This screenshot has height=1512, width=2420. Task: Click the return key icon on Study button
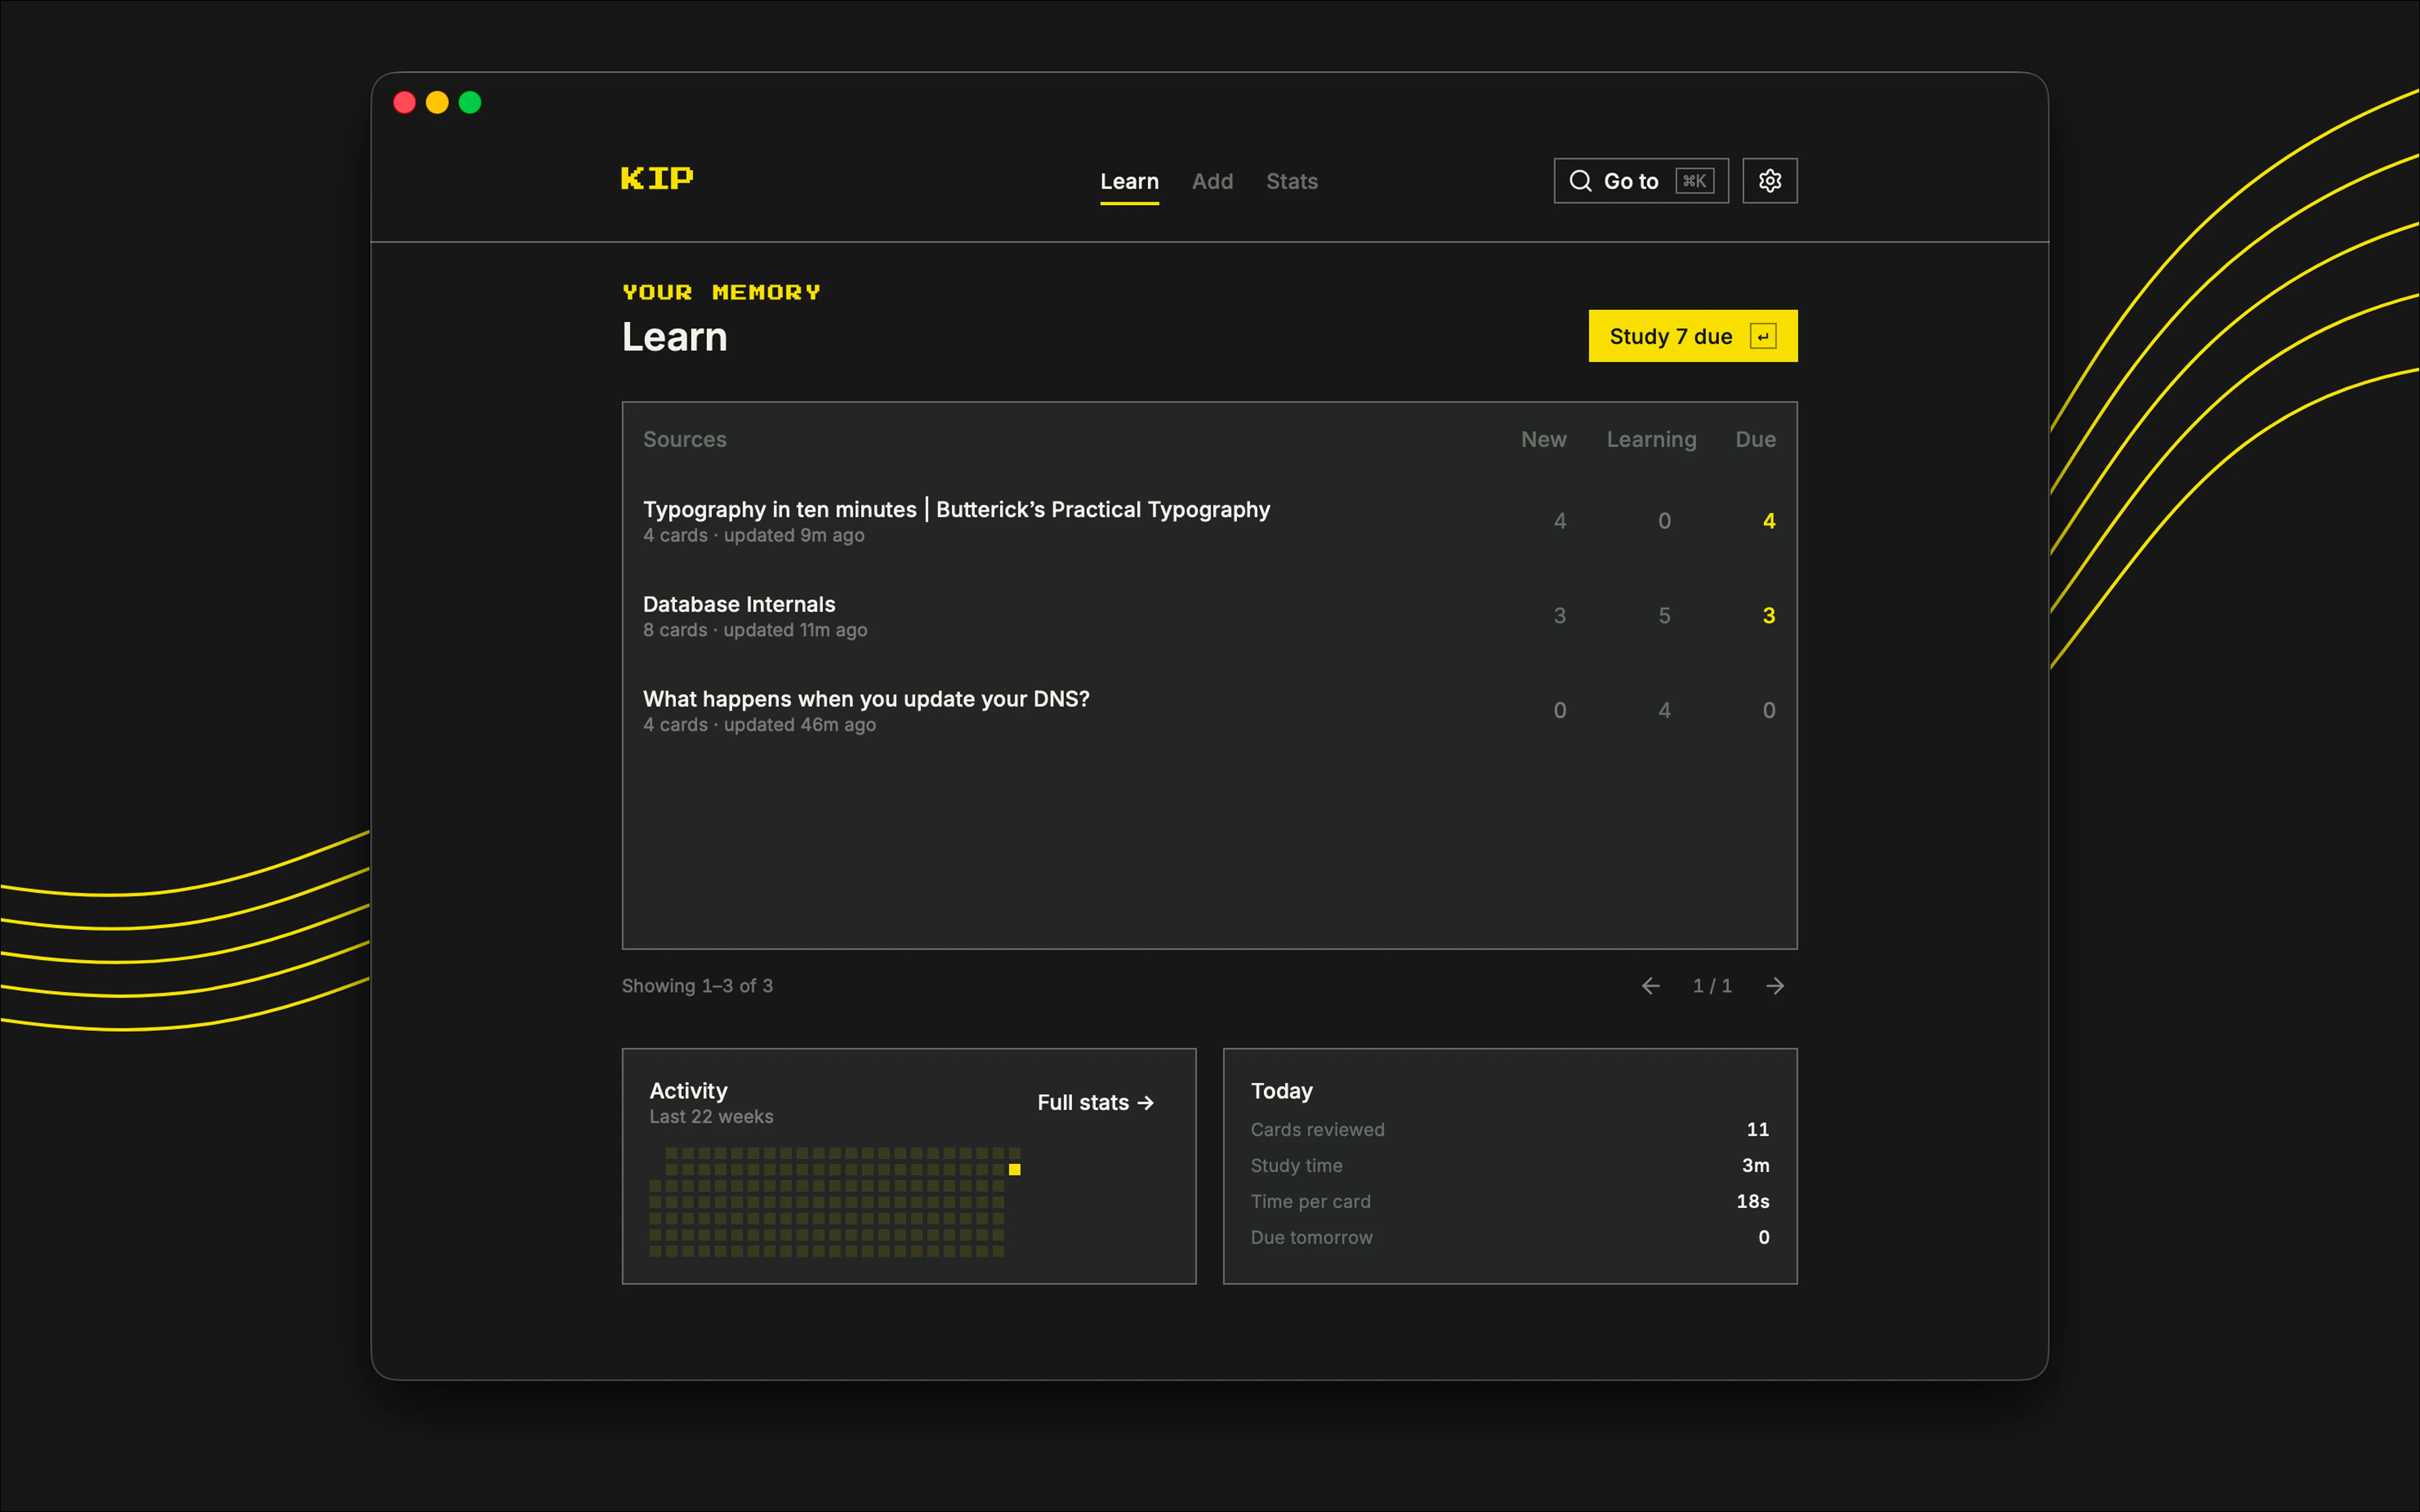click(1763, 337)
